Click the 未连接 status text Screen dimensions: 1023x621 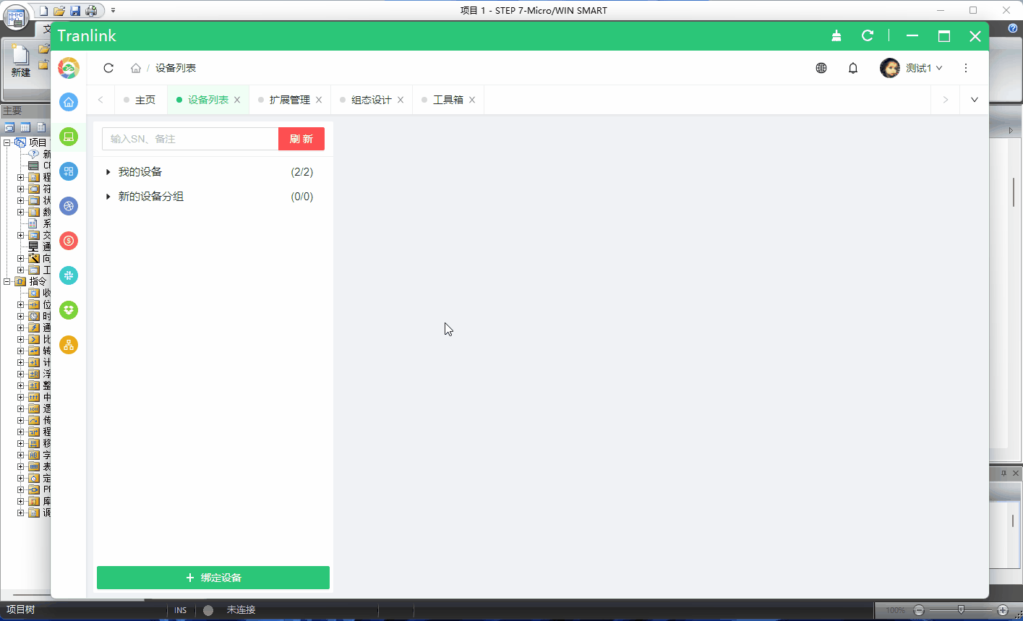click(241, 610)
